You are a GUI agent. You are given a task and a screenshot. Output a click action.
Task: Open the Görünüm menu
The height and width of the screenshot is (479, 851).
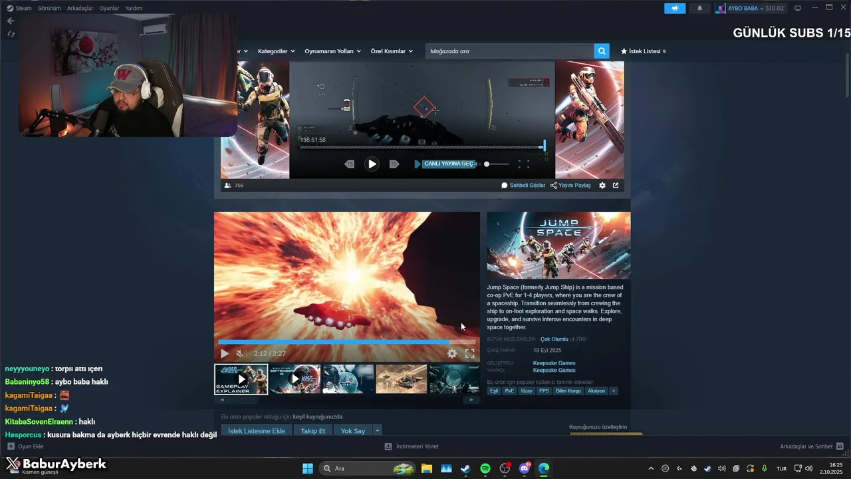click(x=49, y=8)
